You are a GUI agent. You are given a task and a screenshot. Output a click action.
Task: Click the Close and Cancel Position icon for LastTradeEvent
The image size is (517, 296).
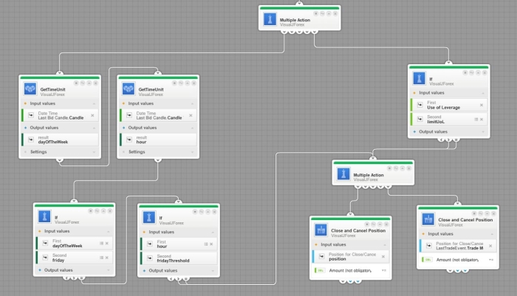[428, 219]
